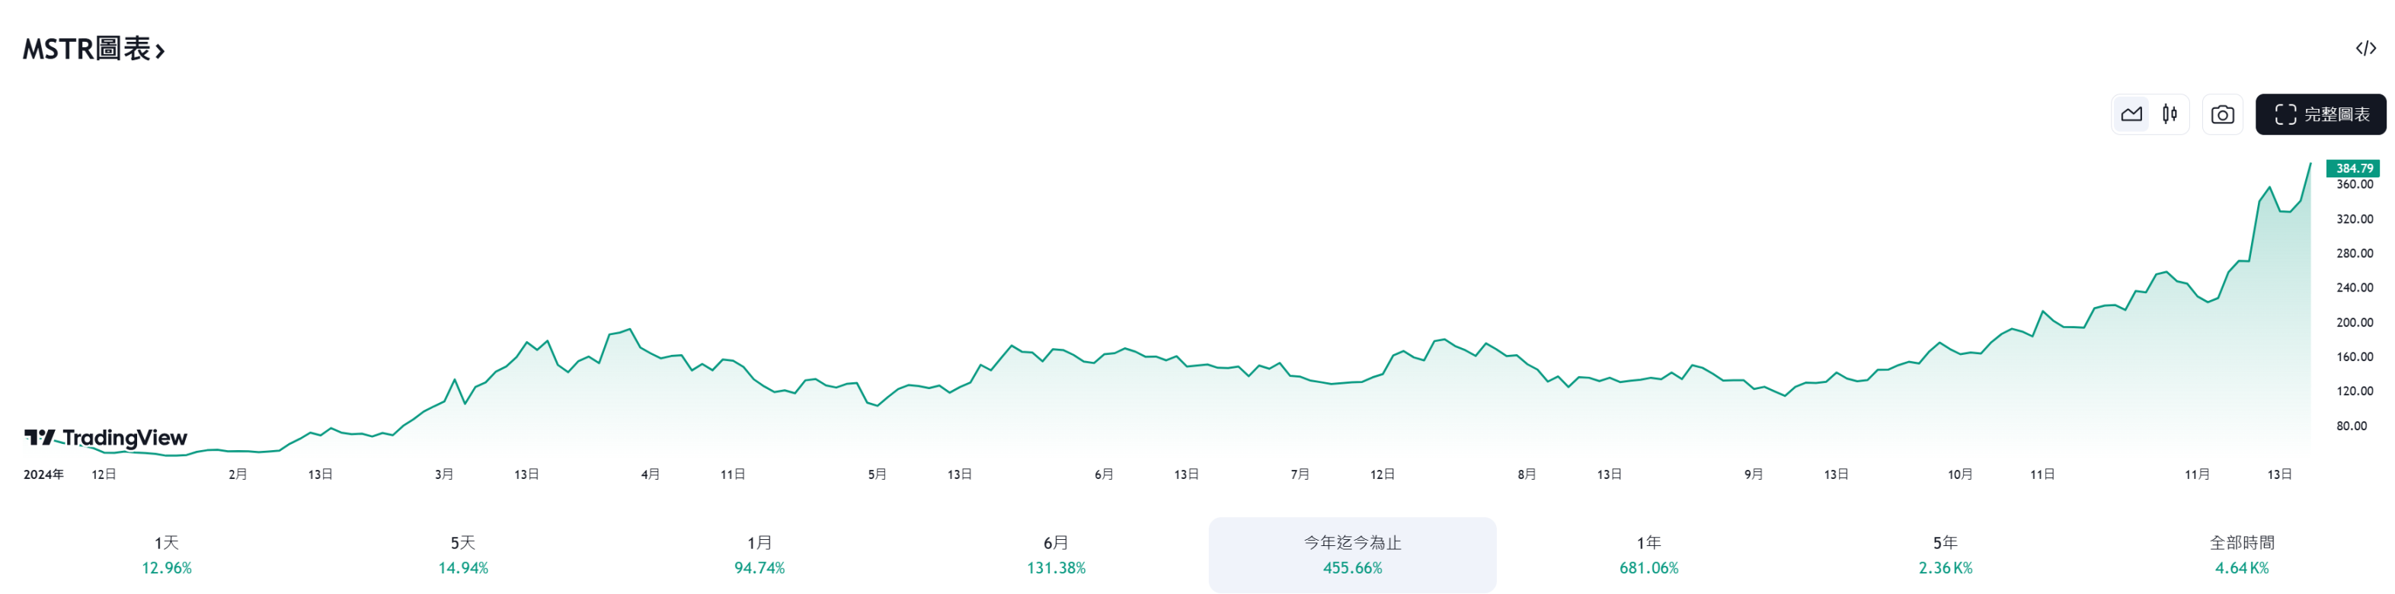
Task: Click the 完整圖表 full chart button
Action: click(x=2320, y=114)
